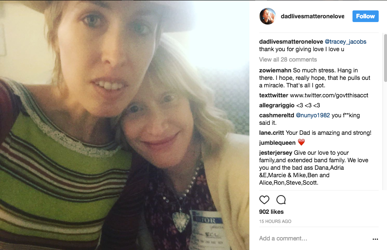Open the 15 hours ago timestamp

coord(275,221)
